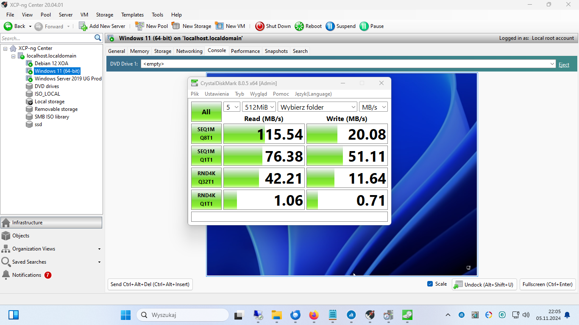Select the ISO_LOCAL storage repository
This screenshot has width=579, height=325.
47,94
